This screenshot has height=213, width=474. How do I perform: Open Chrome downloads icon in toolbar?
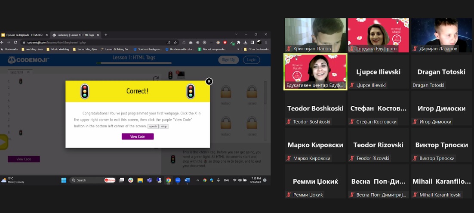tap(246, 42)
